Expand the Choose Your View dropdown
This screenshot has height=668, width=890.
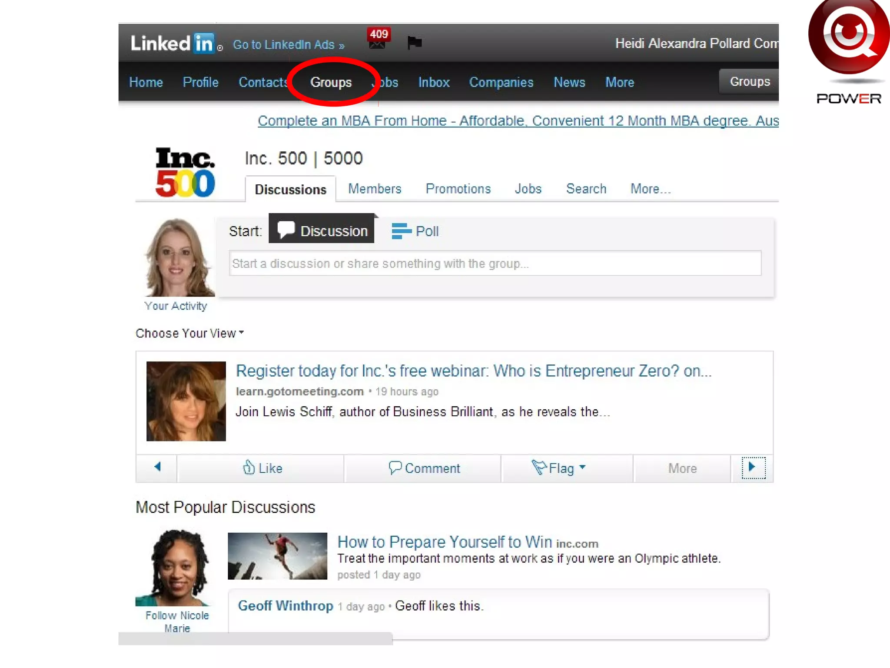pyautogui.click(x=189, y=333)
